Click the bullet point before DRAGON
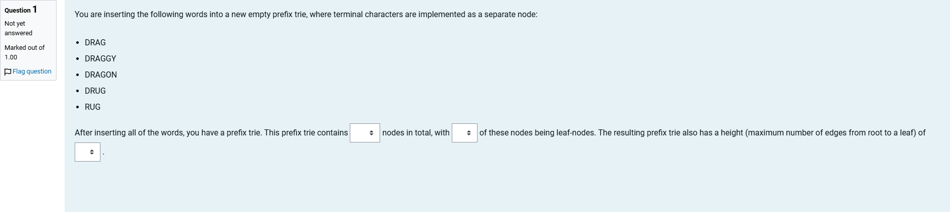The height and width of the screenshot is (220, 950). [77, 75]
